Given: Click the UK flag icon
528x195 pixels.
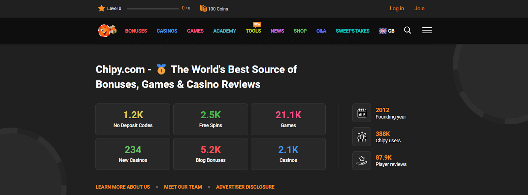Looking at the screenshot, I should (383, 31).
